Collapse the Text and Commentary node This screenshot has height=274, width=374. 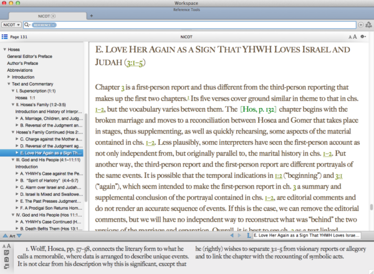tap(9, 84)
